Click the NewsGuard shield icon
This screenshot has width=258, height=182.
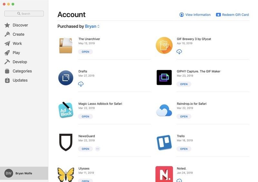(x=66, y=142)
